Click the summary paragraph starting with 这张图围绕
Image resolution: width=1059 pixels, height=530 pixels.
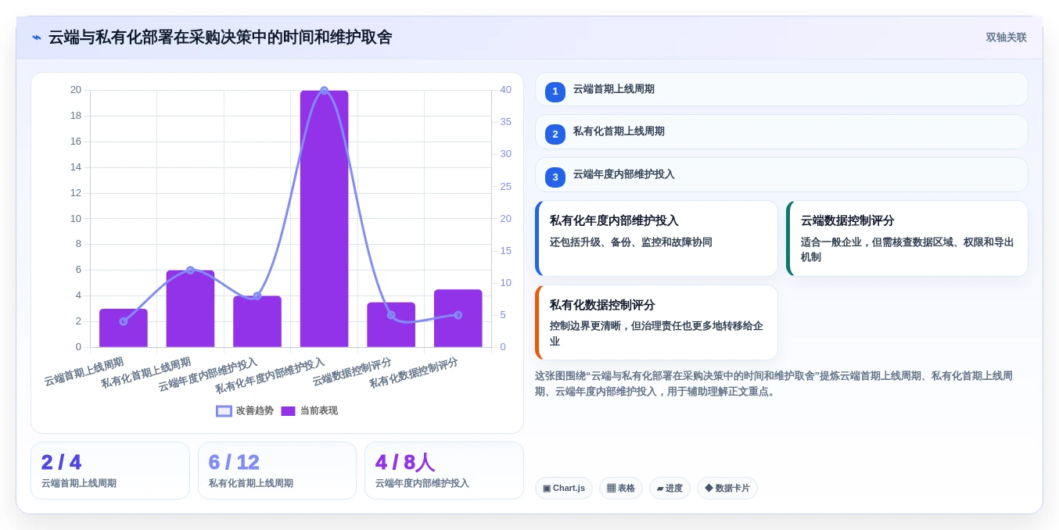coord(774,384)
